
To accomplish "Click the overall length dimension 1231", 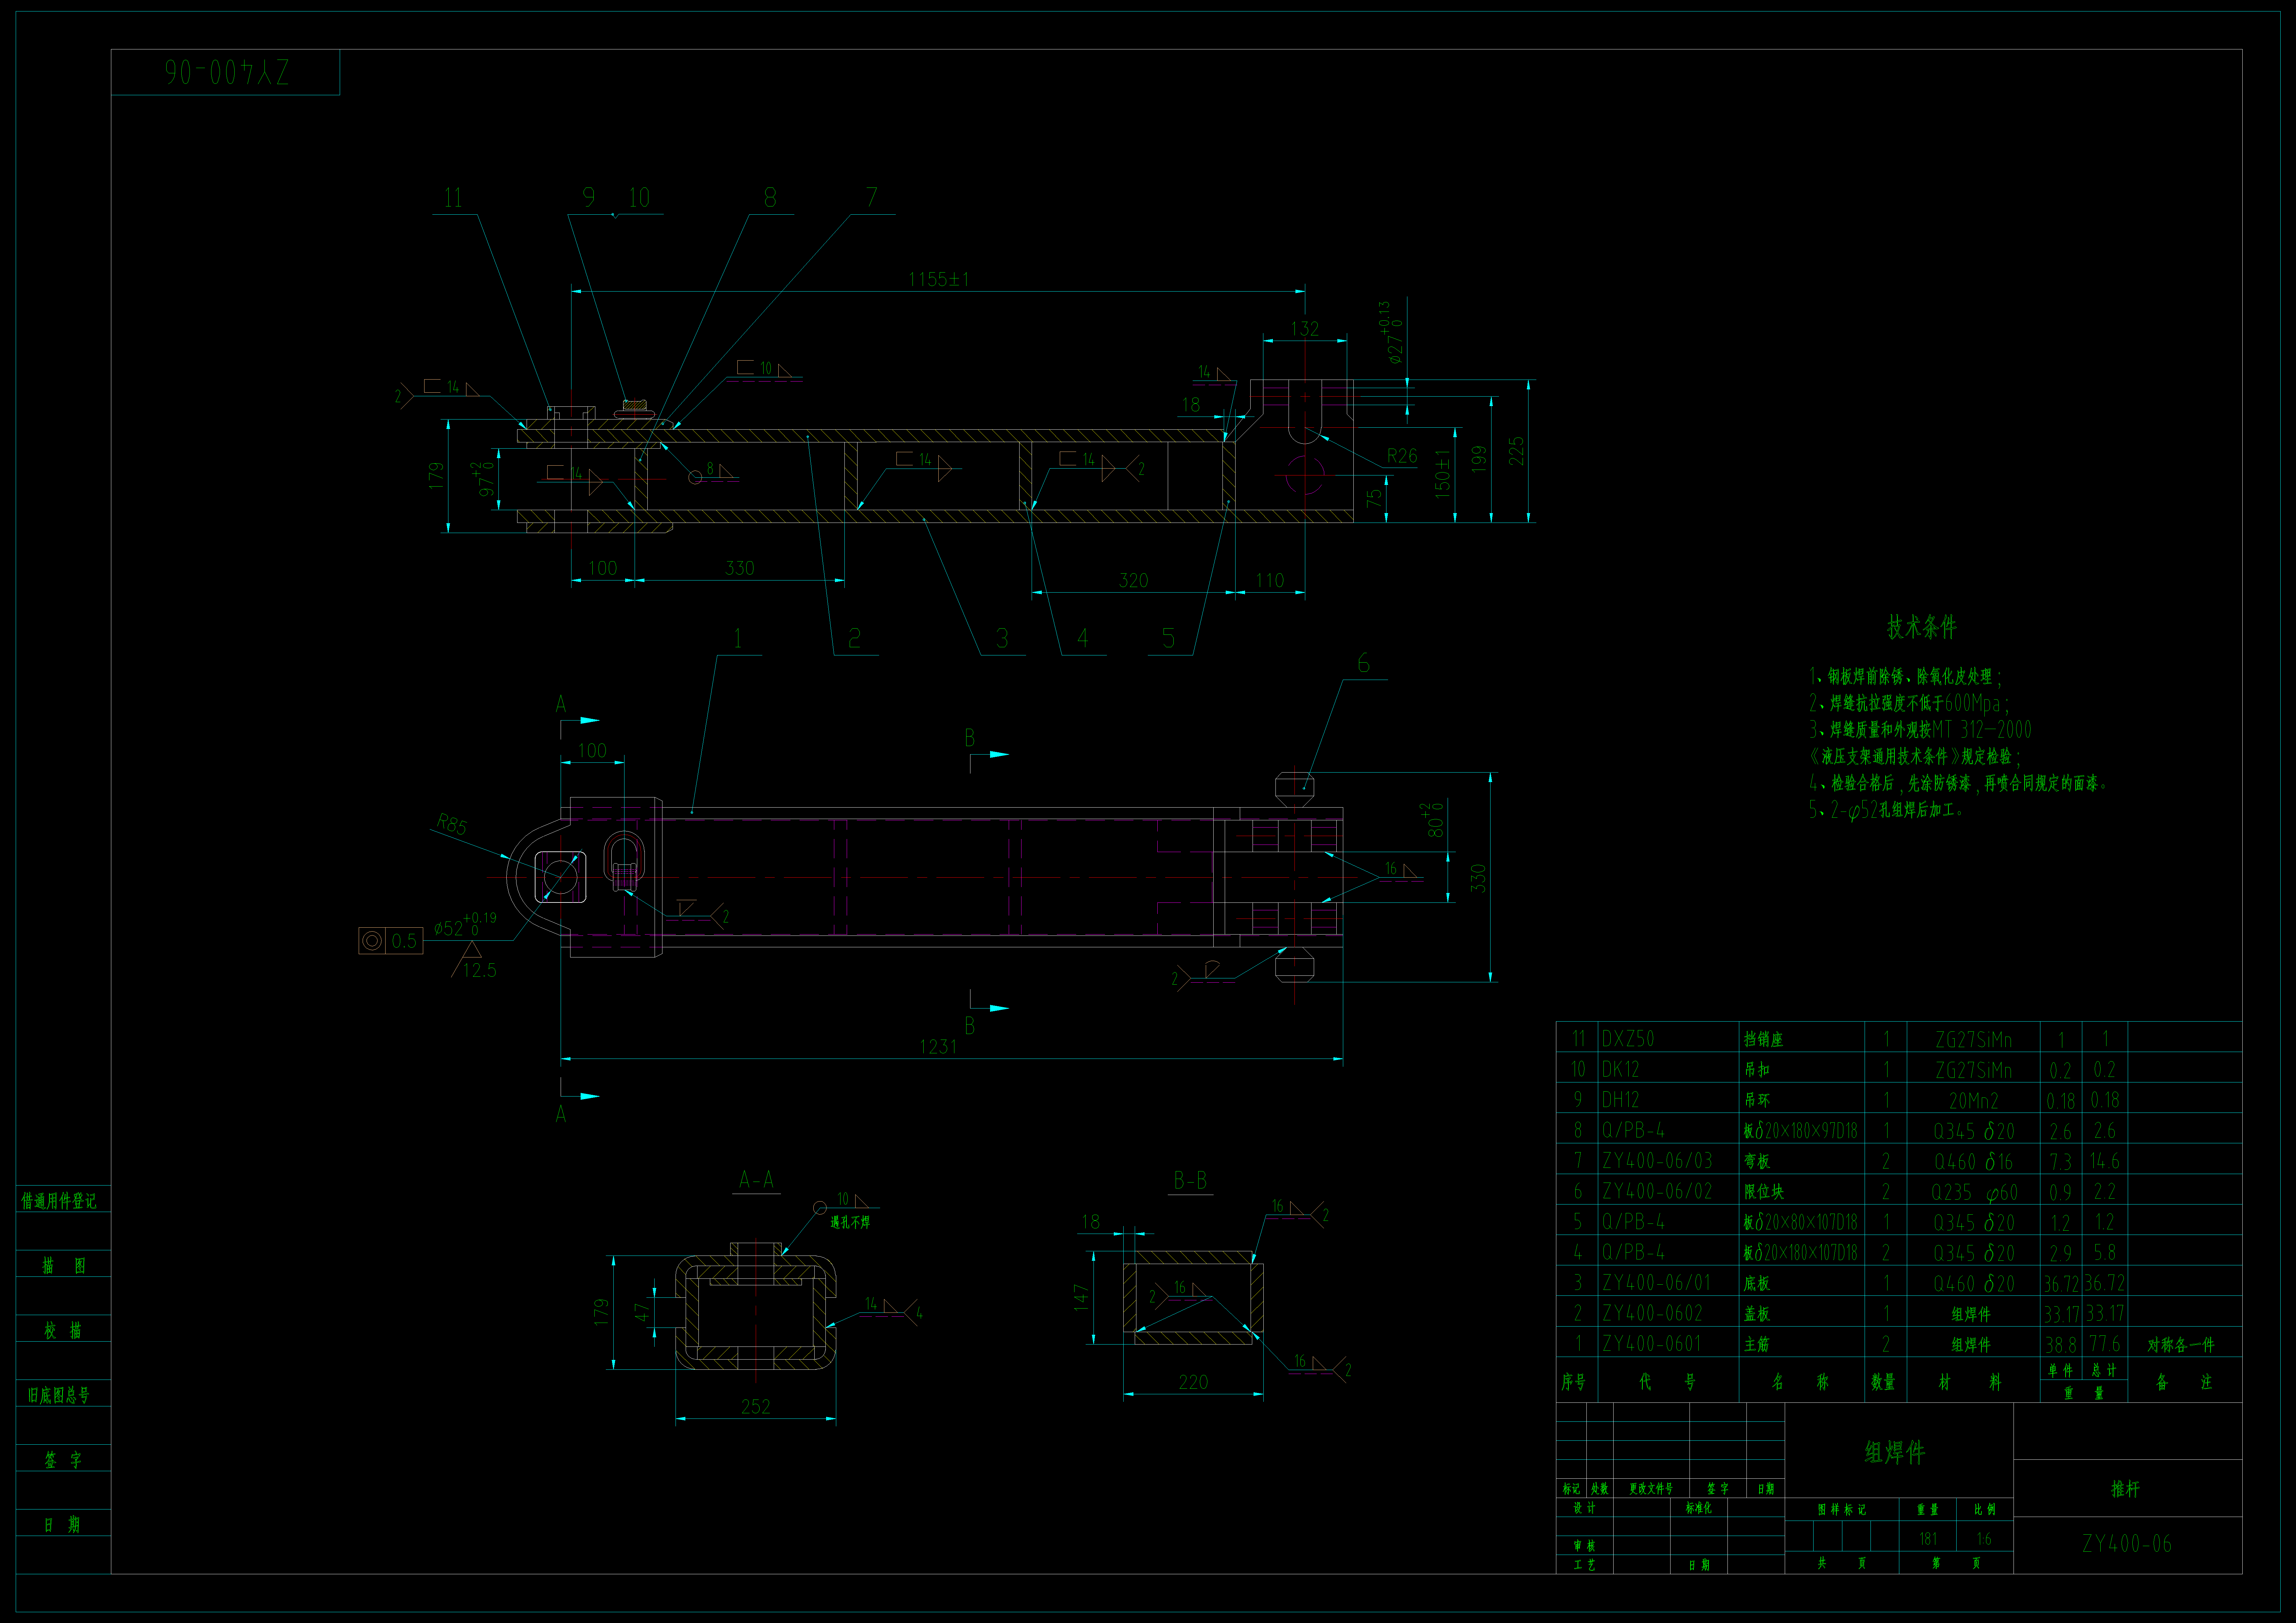I will [938, 1046].
